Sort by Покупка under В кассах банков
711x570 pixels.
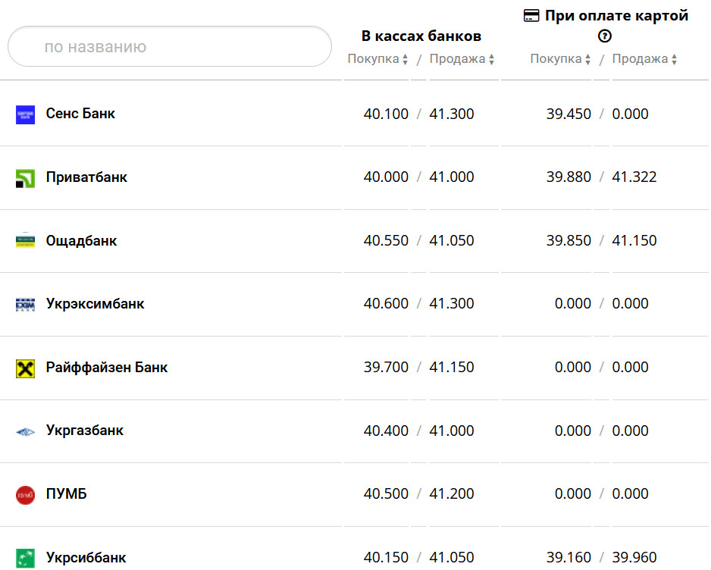378,59
